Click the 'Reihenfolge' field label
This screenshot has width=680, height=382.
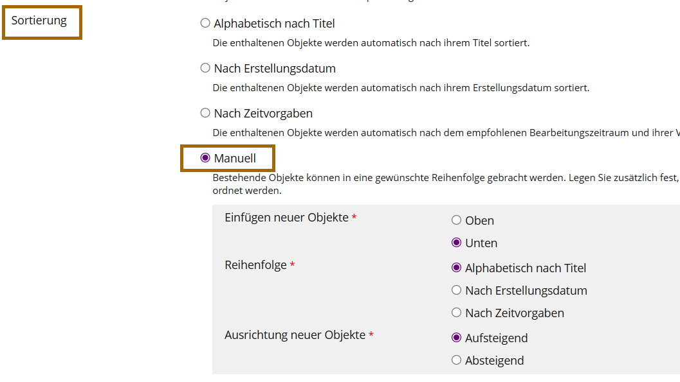255,265
